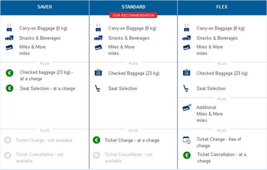Click Flex ticket change calendar icon
This screenshot has height=170, width=267.
click(x=187, y=140)
